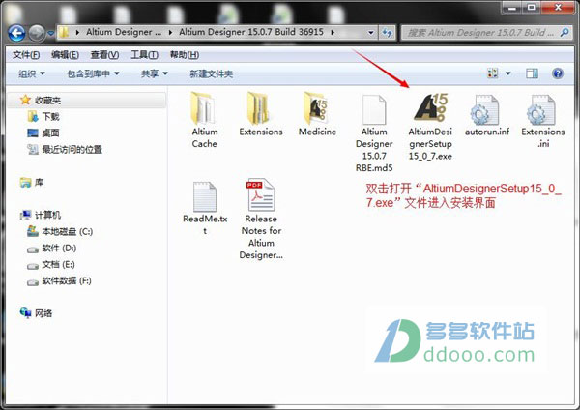This screenshot has width=580, height=410.
Task: Toggle the preview pane icon
Action: 532,73
